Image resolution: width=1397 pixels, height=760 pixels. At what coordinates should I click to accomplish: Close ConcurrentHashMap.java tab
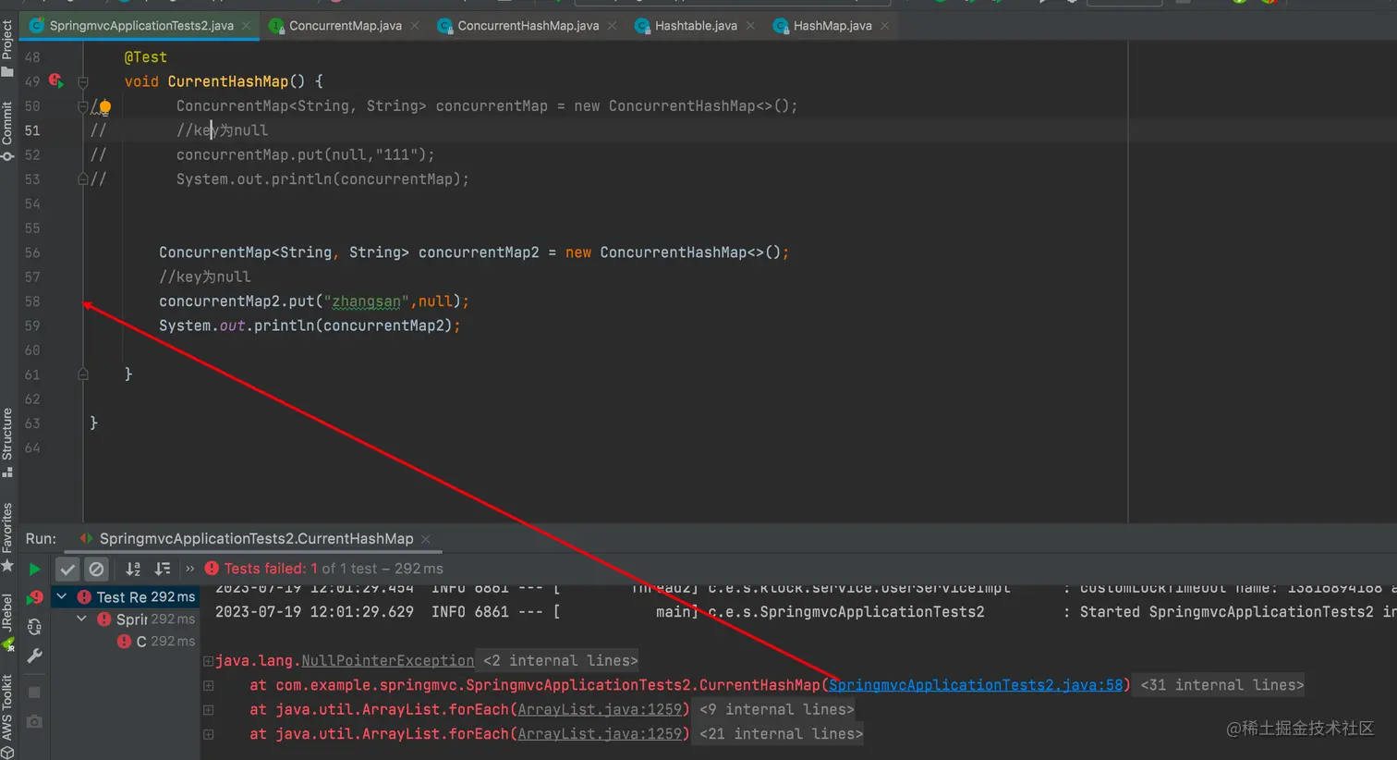(612, 26)
